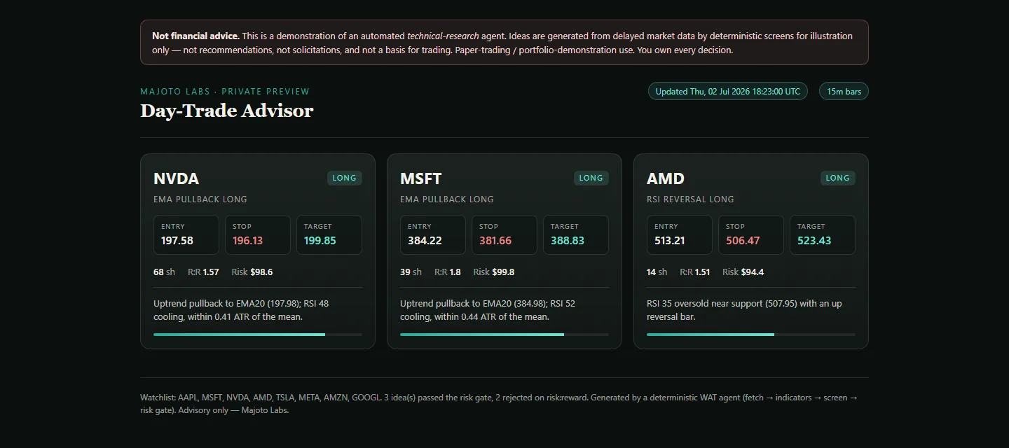Click AMD confidence progress bar
Viewport: 1009px width, 448px height.
[x=751, y=335]
